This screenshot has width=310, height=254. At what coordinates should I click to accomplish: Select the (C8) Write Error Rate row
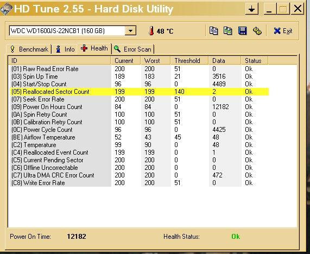coord(140,183)
